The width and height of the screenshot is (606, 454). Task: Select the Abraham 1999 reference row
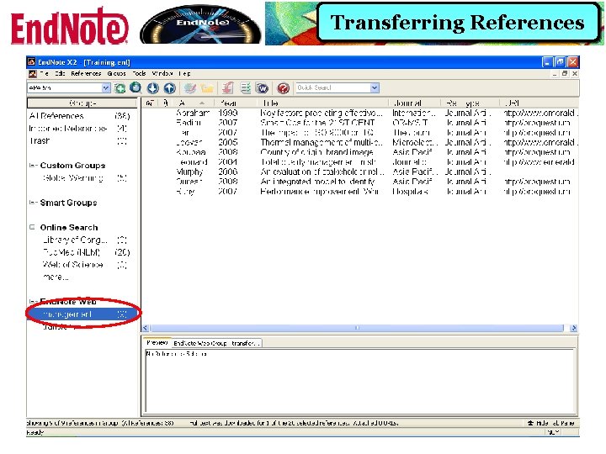[x=359, y=113]
